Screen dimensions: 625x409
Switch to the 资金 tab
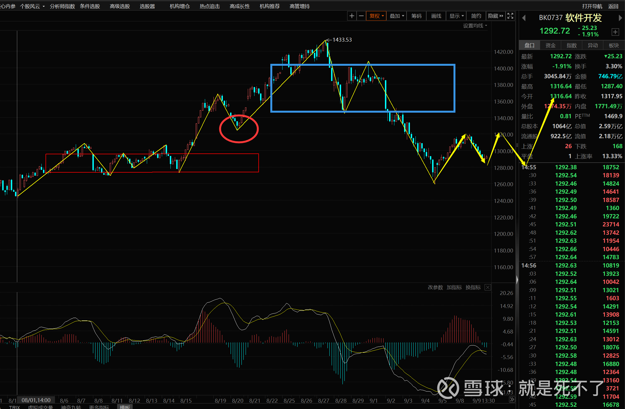550,45
